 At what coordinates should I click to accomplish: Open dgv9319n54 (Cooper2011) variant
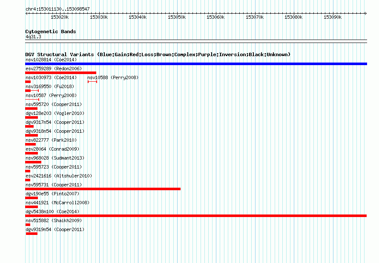[55, 229]
